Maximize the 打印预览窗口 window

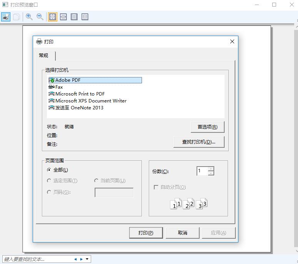[274, 5]
